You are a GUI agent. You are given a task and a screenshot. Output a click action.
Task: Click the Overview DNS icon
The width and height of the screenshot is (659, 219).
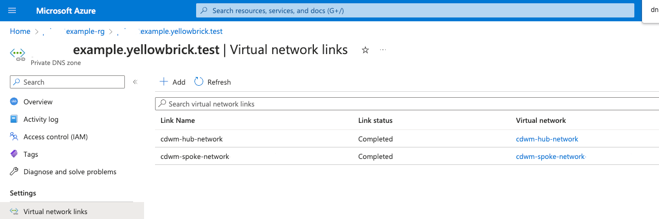pos(14,102)
